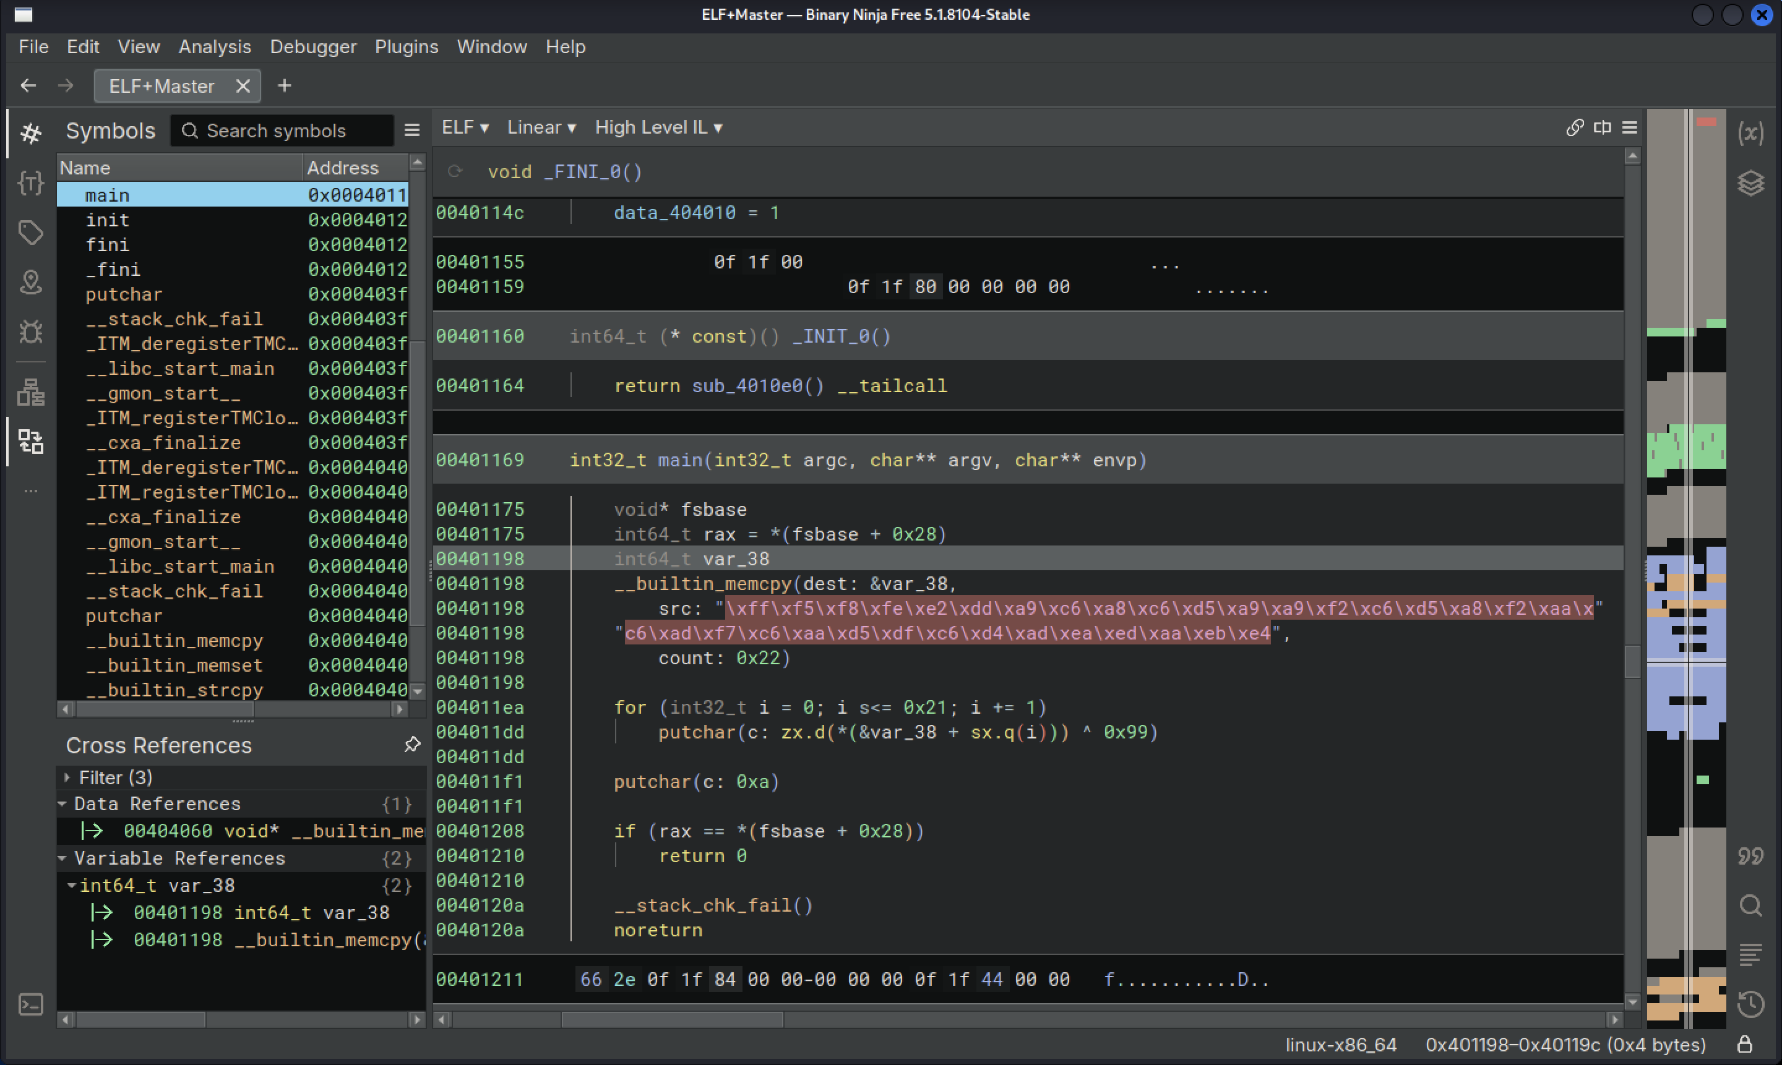The image size is (1782, 1065).
Task: Open the Tags sidebar icon
Action: pyautogui.click(x=31, y=232)
